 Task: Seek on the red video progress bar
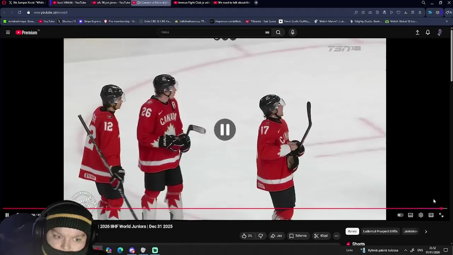pyautogui.click(x=225, y=209)
